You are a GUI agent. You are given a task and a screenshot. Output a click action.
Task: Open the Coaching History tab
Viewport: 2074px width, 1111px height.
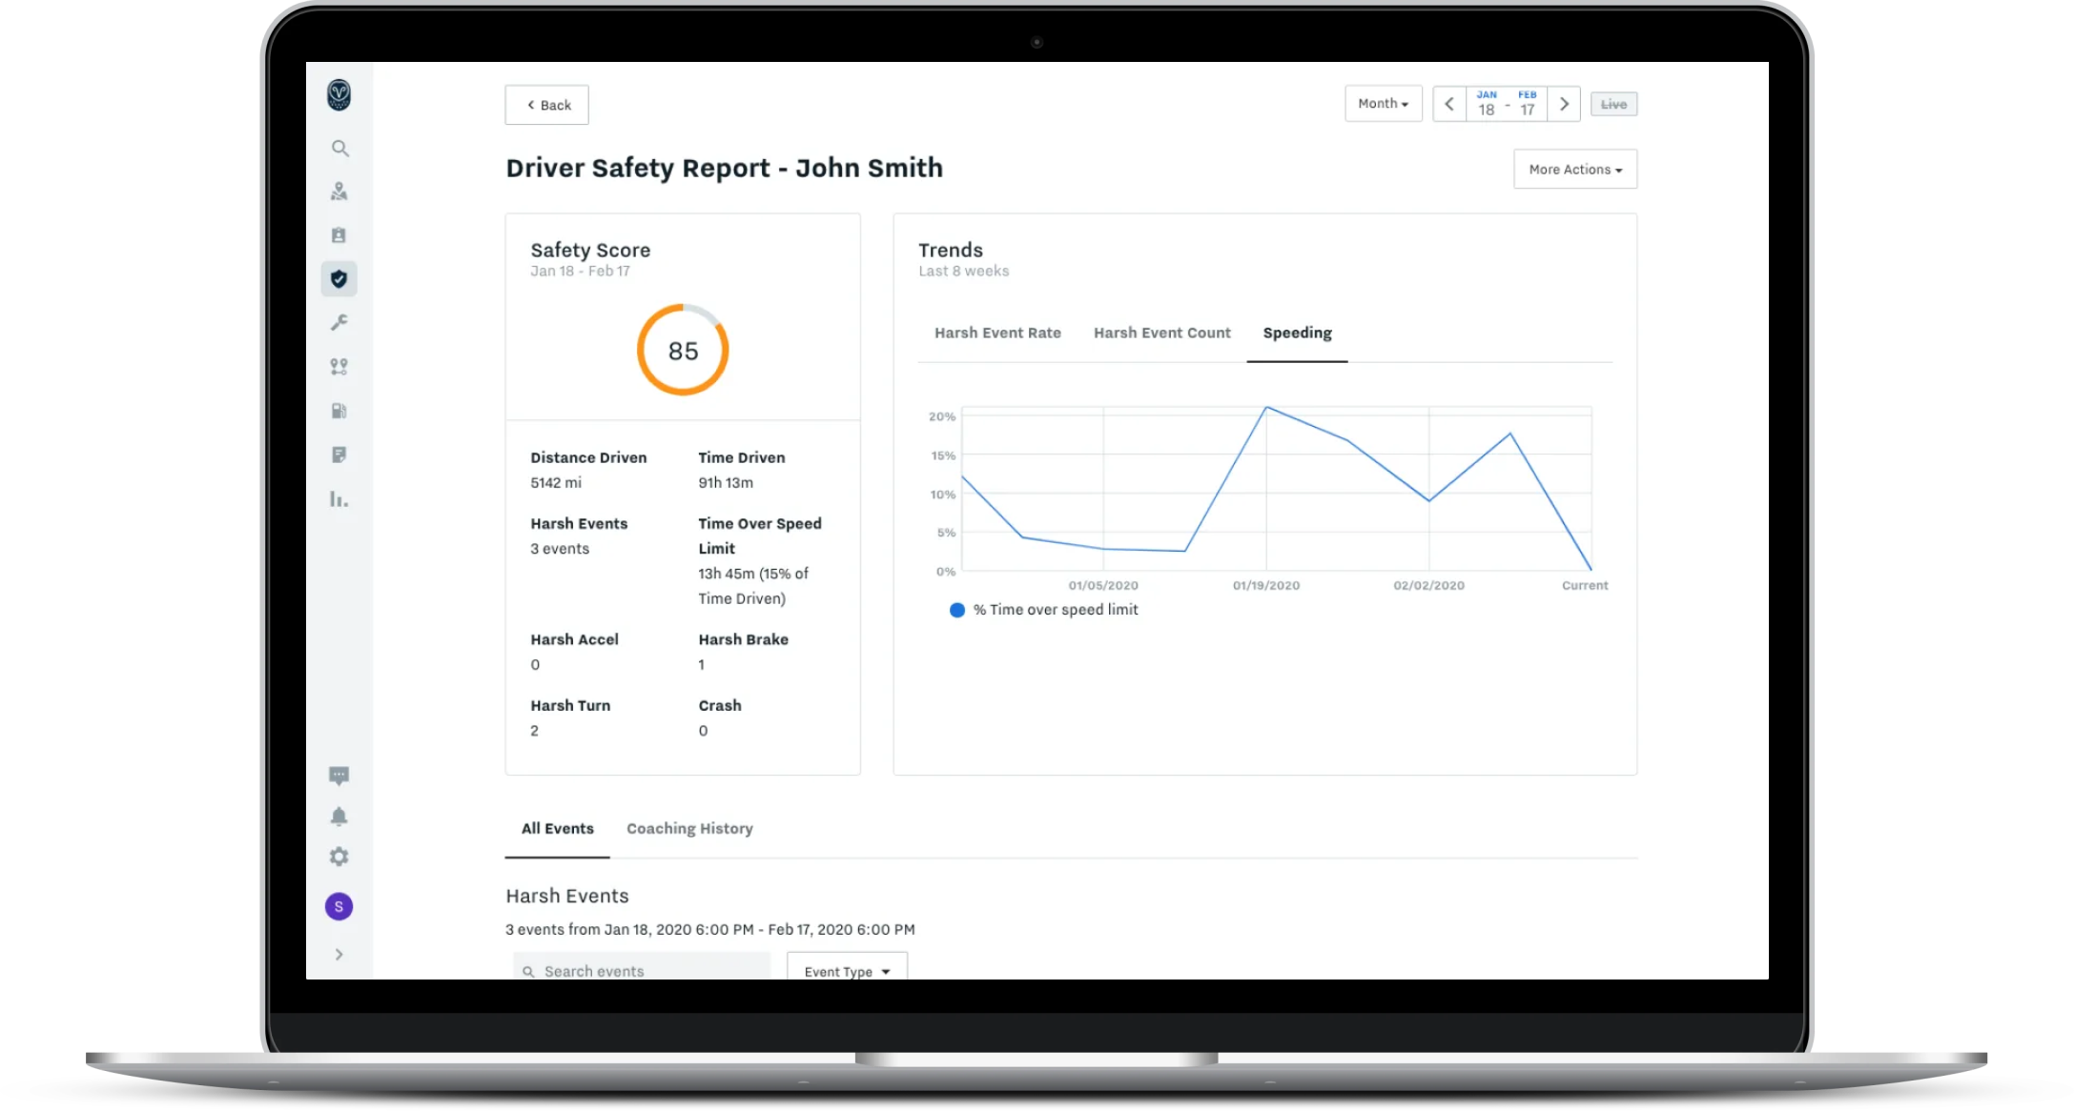click(689, 828)
